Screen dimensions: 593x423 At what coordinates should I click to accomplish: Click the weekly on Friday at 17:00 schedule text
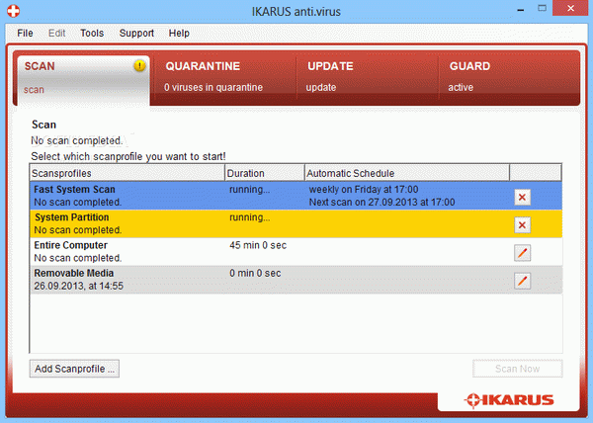coord(364,190)
